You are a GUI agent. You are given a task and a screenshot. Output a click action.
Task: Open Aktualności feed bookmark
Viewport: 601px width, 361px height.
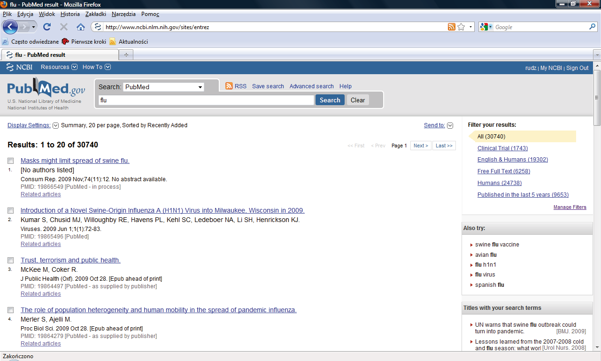point(129,41)
